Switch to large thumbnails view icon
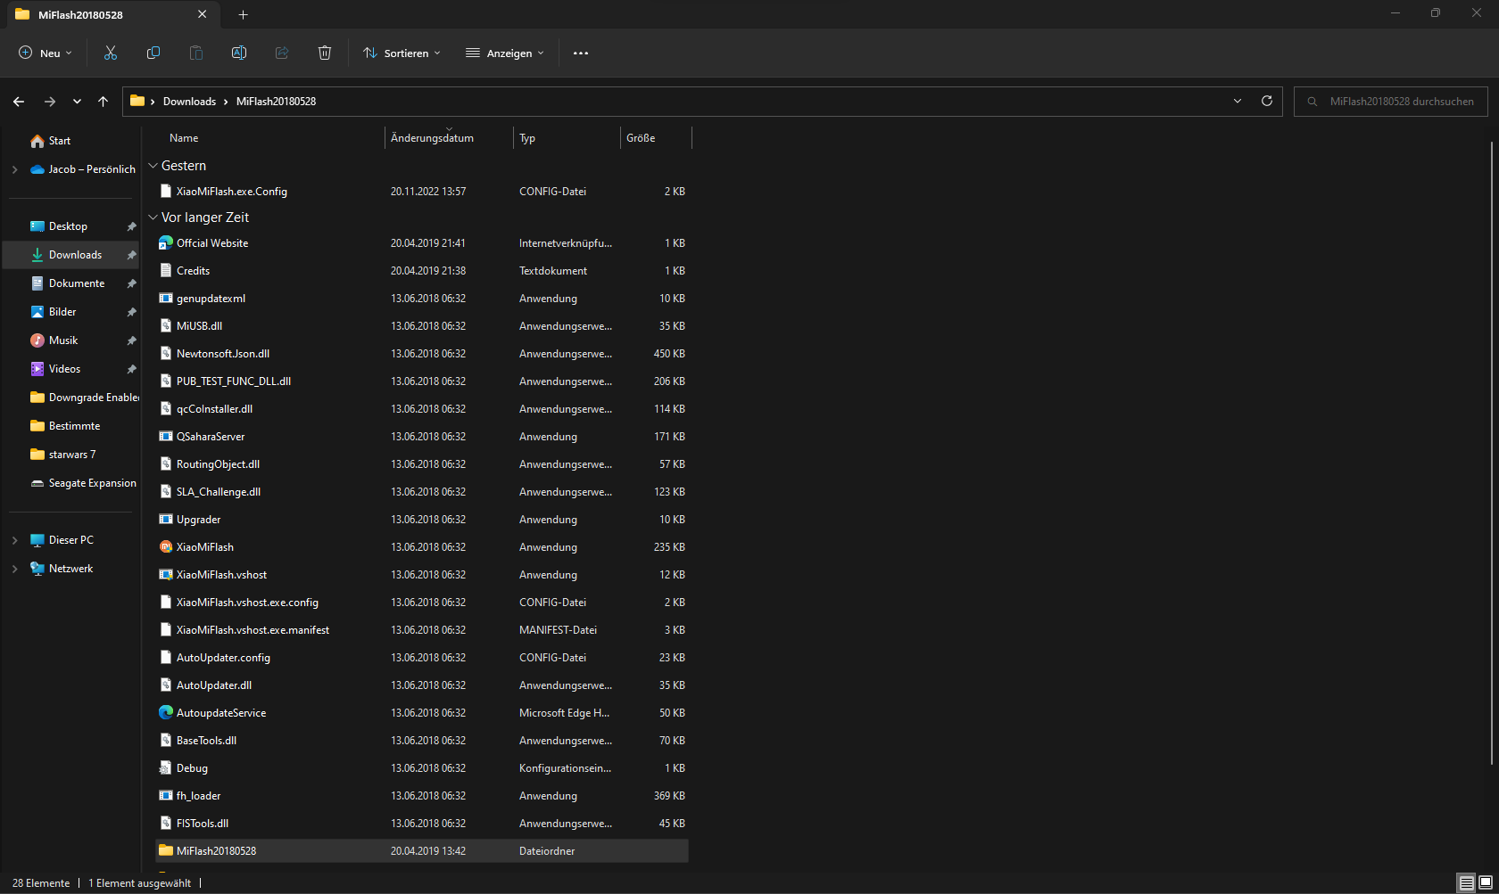Image resolution: width=1499 pixels, height=894 pixels. [1486, 882]
